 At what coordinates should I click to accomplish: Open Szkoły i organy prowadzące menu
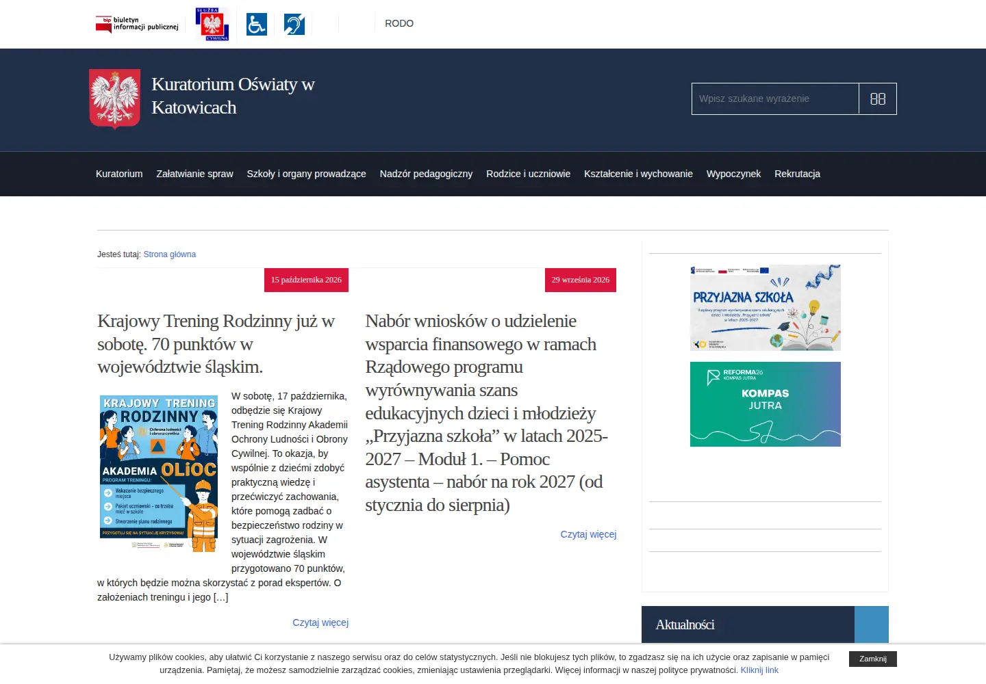tap(307, 174)
